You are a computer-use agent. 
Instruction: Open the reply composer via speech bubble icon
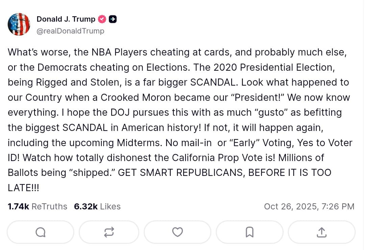click(40, 232)
